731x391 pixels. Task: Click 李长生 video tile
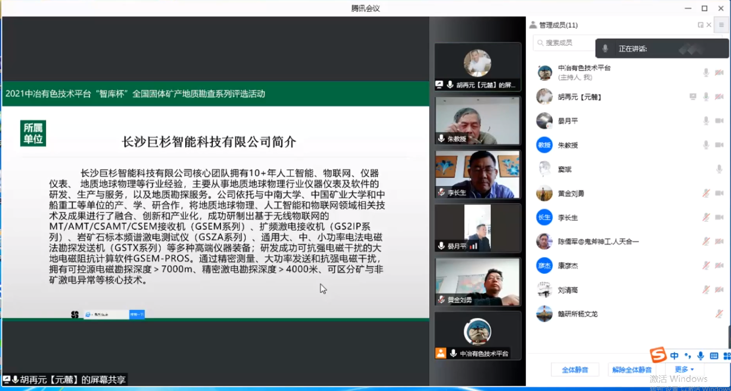(x=477, y=174)
